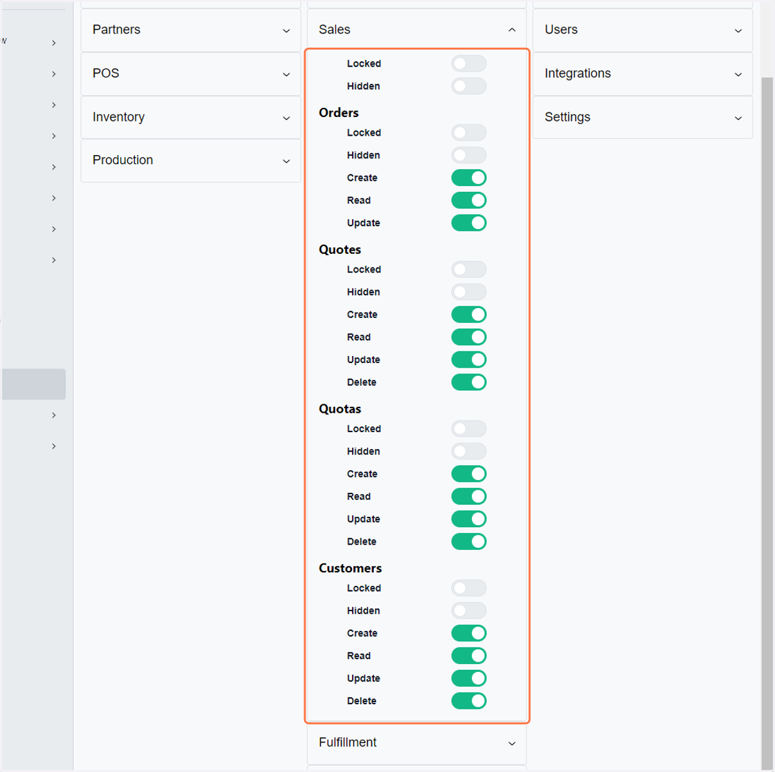Expand the Inventory permissions section
This screenshot has width=775, height=772.
point(191,117)
